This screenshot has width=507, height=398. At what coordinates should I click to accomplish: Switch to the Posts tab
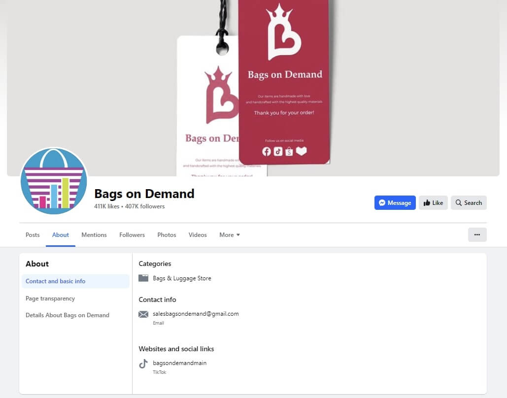point(33,235)
